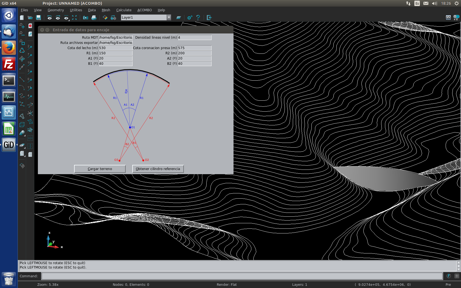Expand the Layer1 dropdown arrow
461x288 pixels.
click(169, 18)
